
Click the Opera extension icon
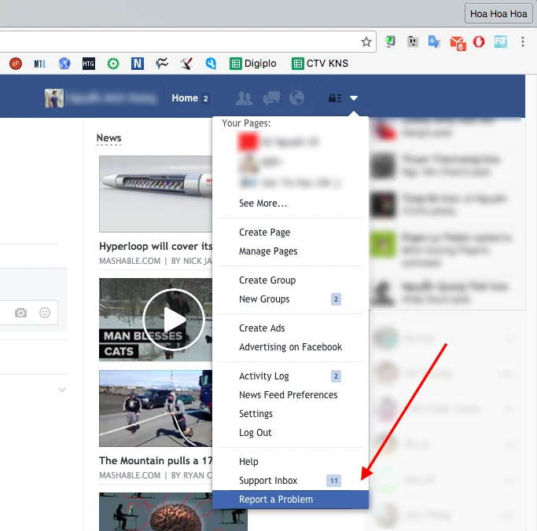[x=478, y=42]
